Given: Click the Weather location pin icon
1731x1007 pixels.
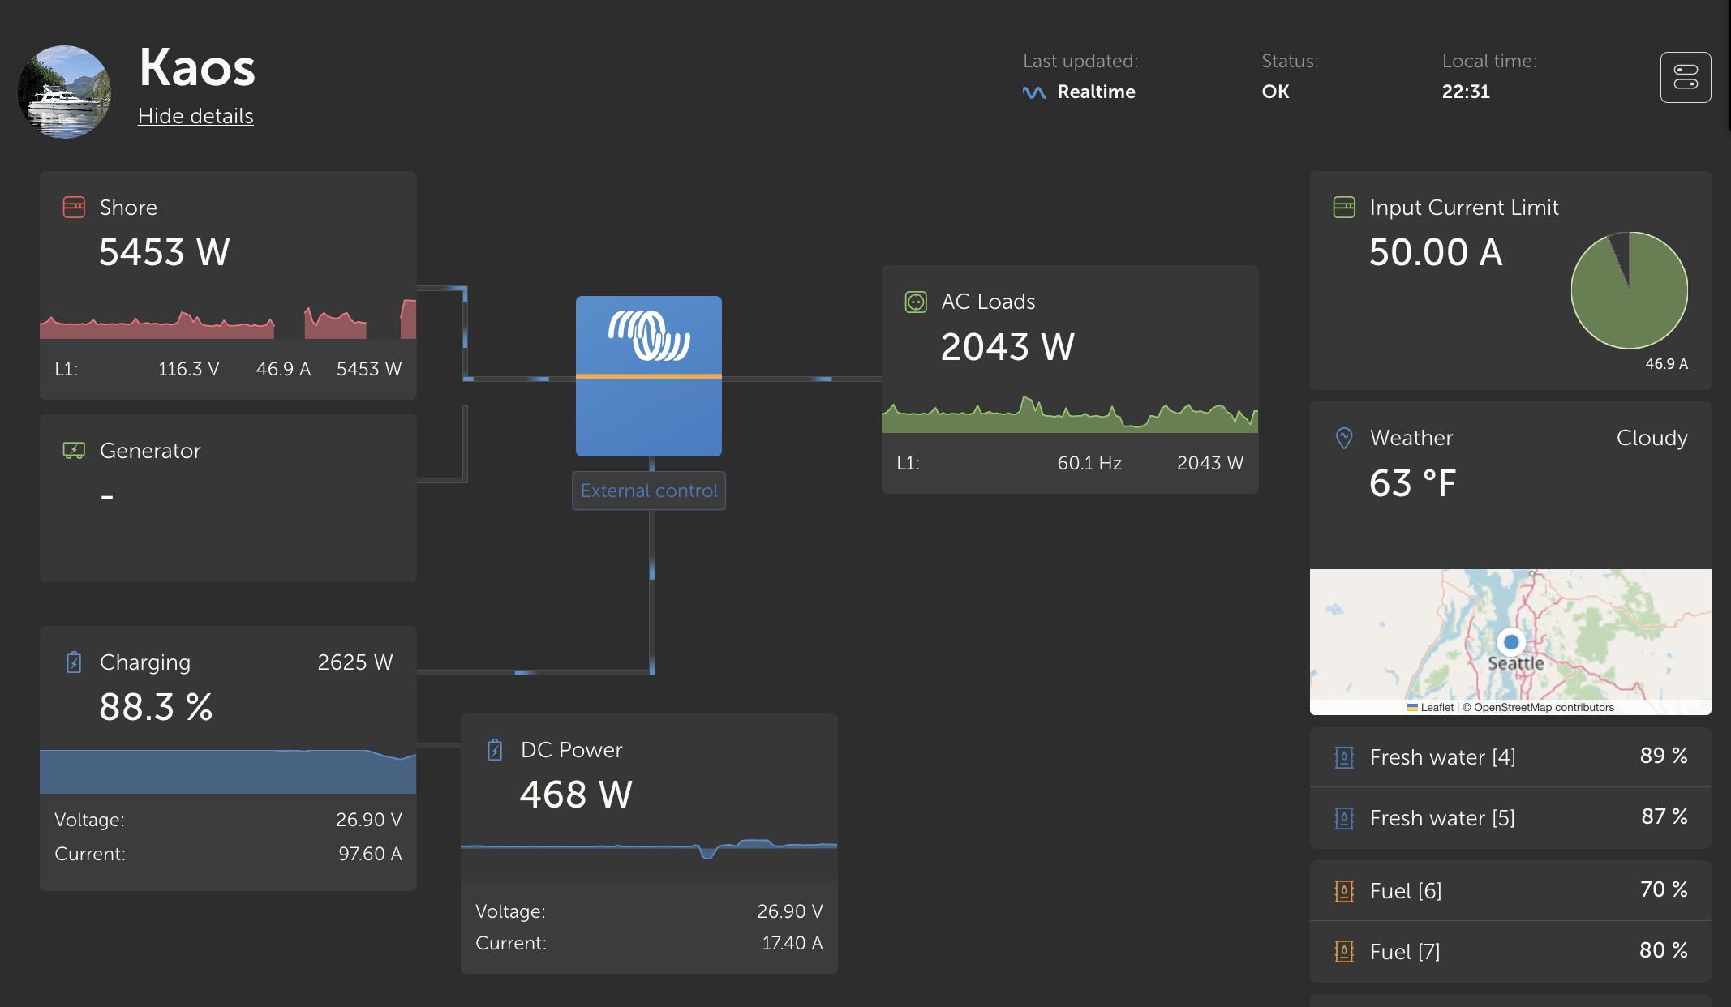Looking at the screenshot, I should pos(1344,439).
